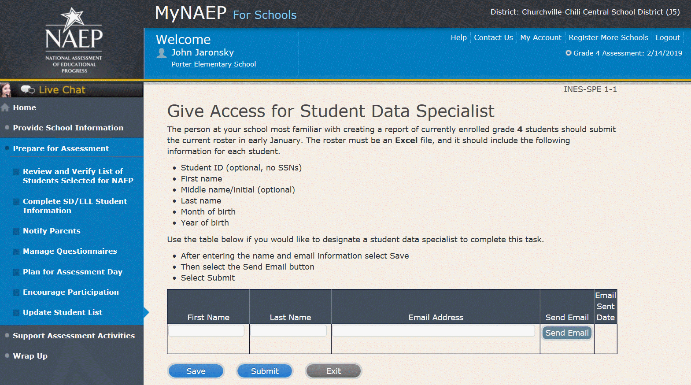
Task: Expand Support Assessment Activities section
Action: (74, 336)
